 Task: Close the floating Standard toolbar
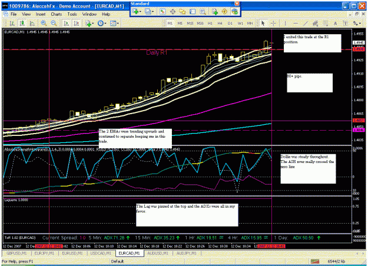point(237,4)
